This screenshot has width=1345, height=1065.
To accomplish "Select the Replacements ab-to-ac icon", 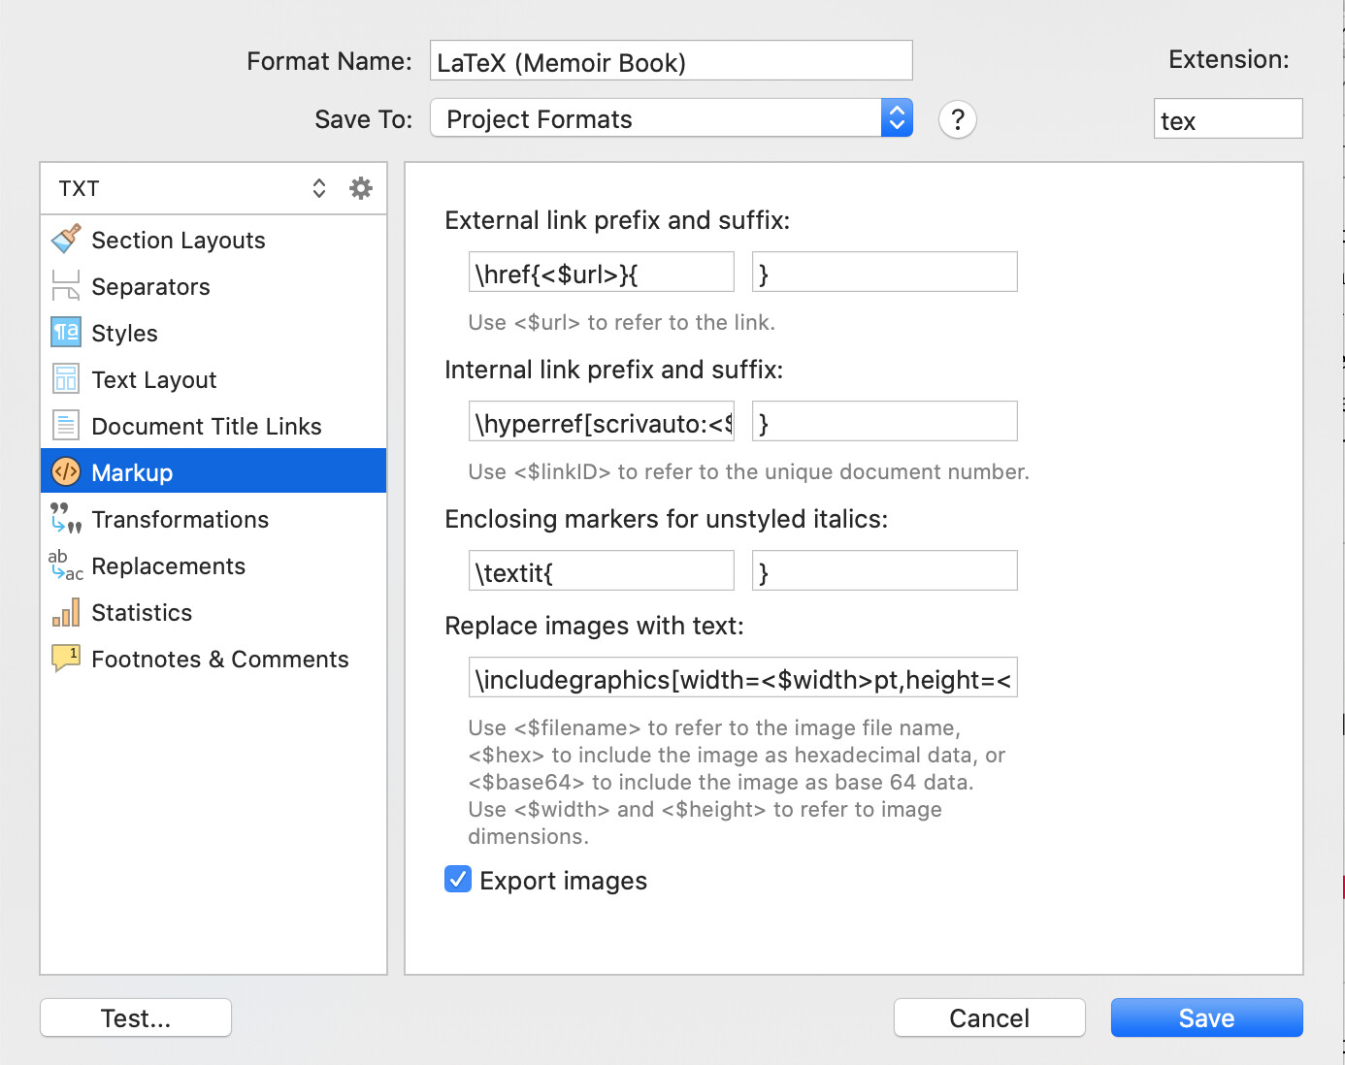I will [x=65, y=565].
